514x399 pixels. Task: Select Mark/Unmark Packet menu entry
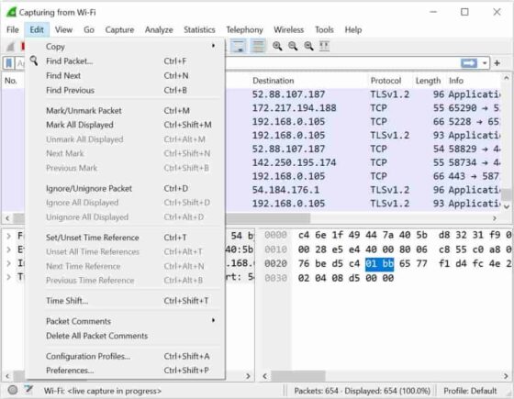tap(125, 111)
